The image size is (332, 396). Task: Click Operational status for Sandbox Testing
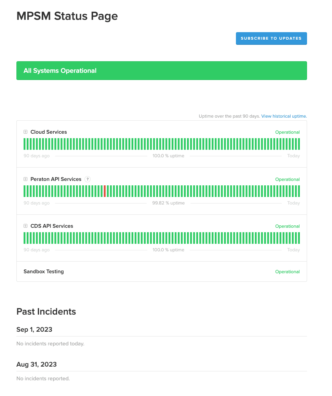[287, 272]
